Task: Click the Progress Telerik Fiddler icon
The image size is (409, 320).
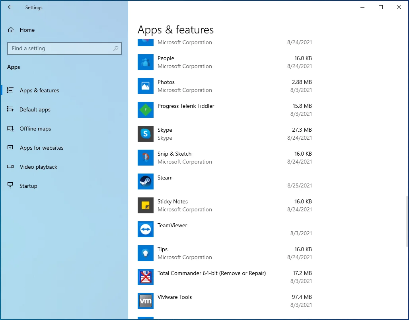Action: (146, 110)
